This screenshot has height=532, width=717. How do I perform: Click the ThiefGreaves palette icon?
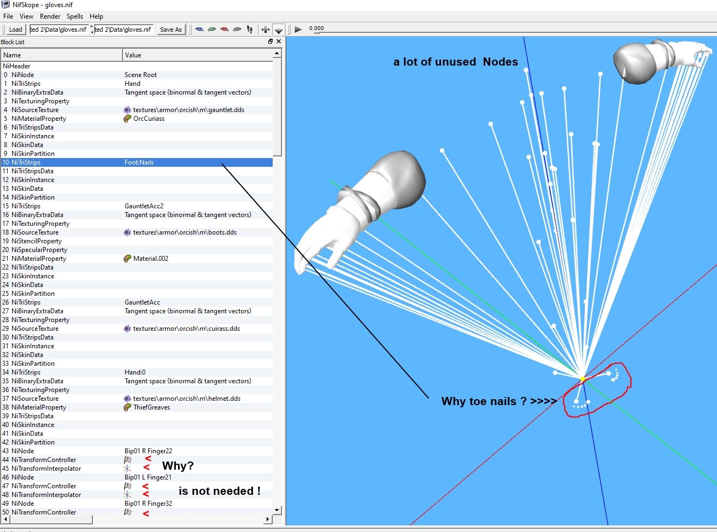[x=127, y=407]
